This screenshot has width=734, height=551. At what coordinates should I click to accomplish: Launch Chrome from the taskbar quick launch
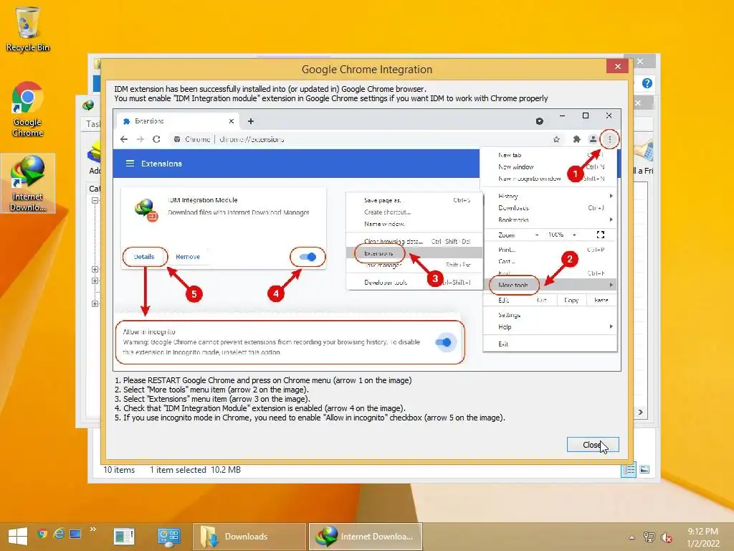pyautogui.click(x=42, y=533)
